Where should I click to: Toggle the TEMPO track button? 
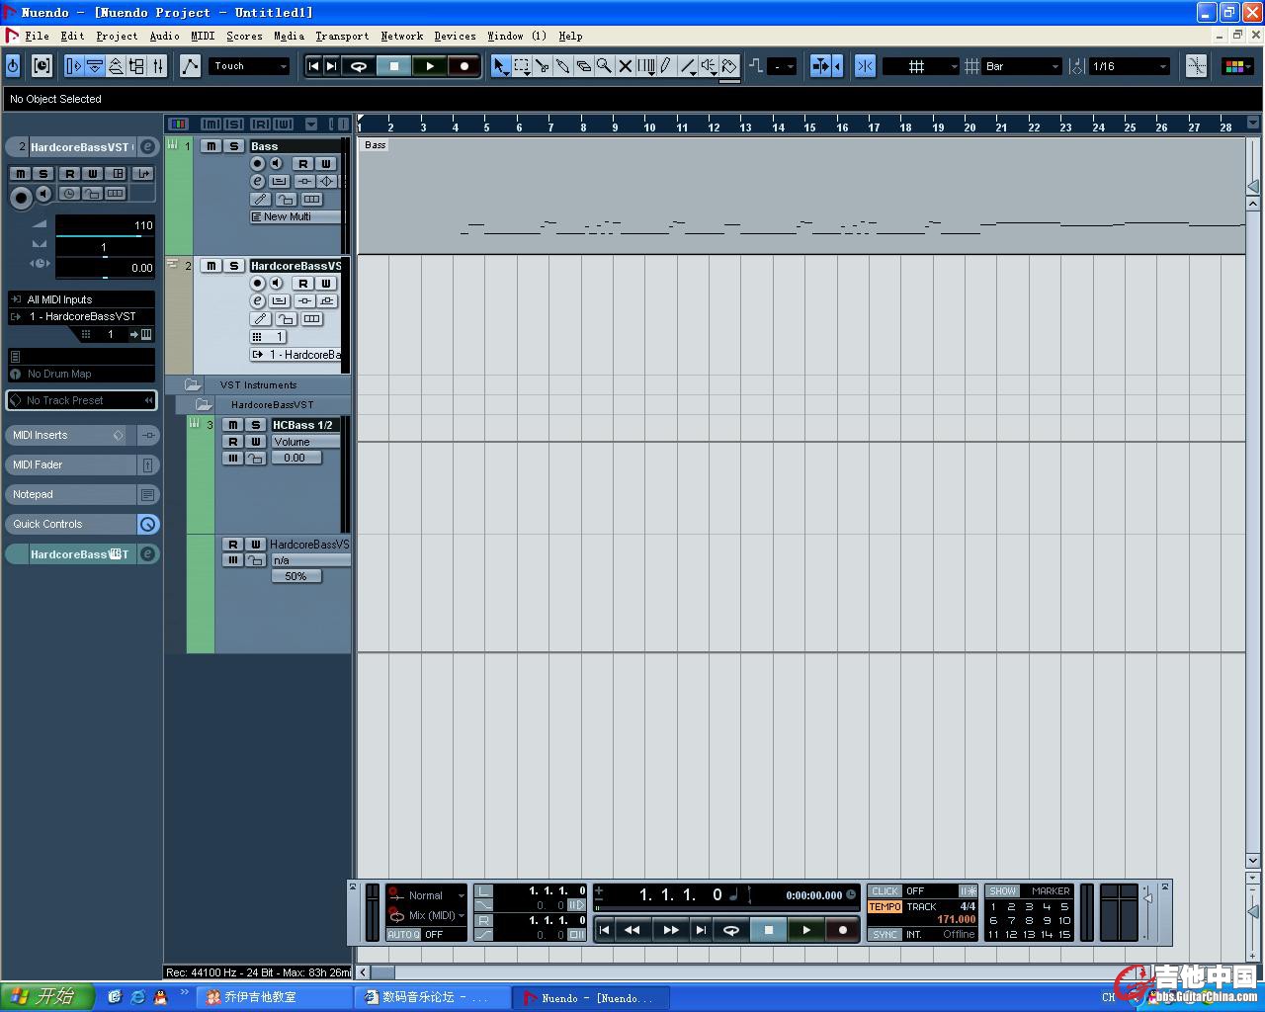tap(885, 906)
